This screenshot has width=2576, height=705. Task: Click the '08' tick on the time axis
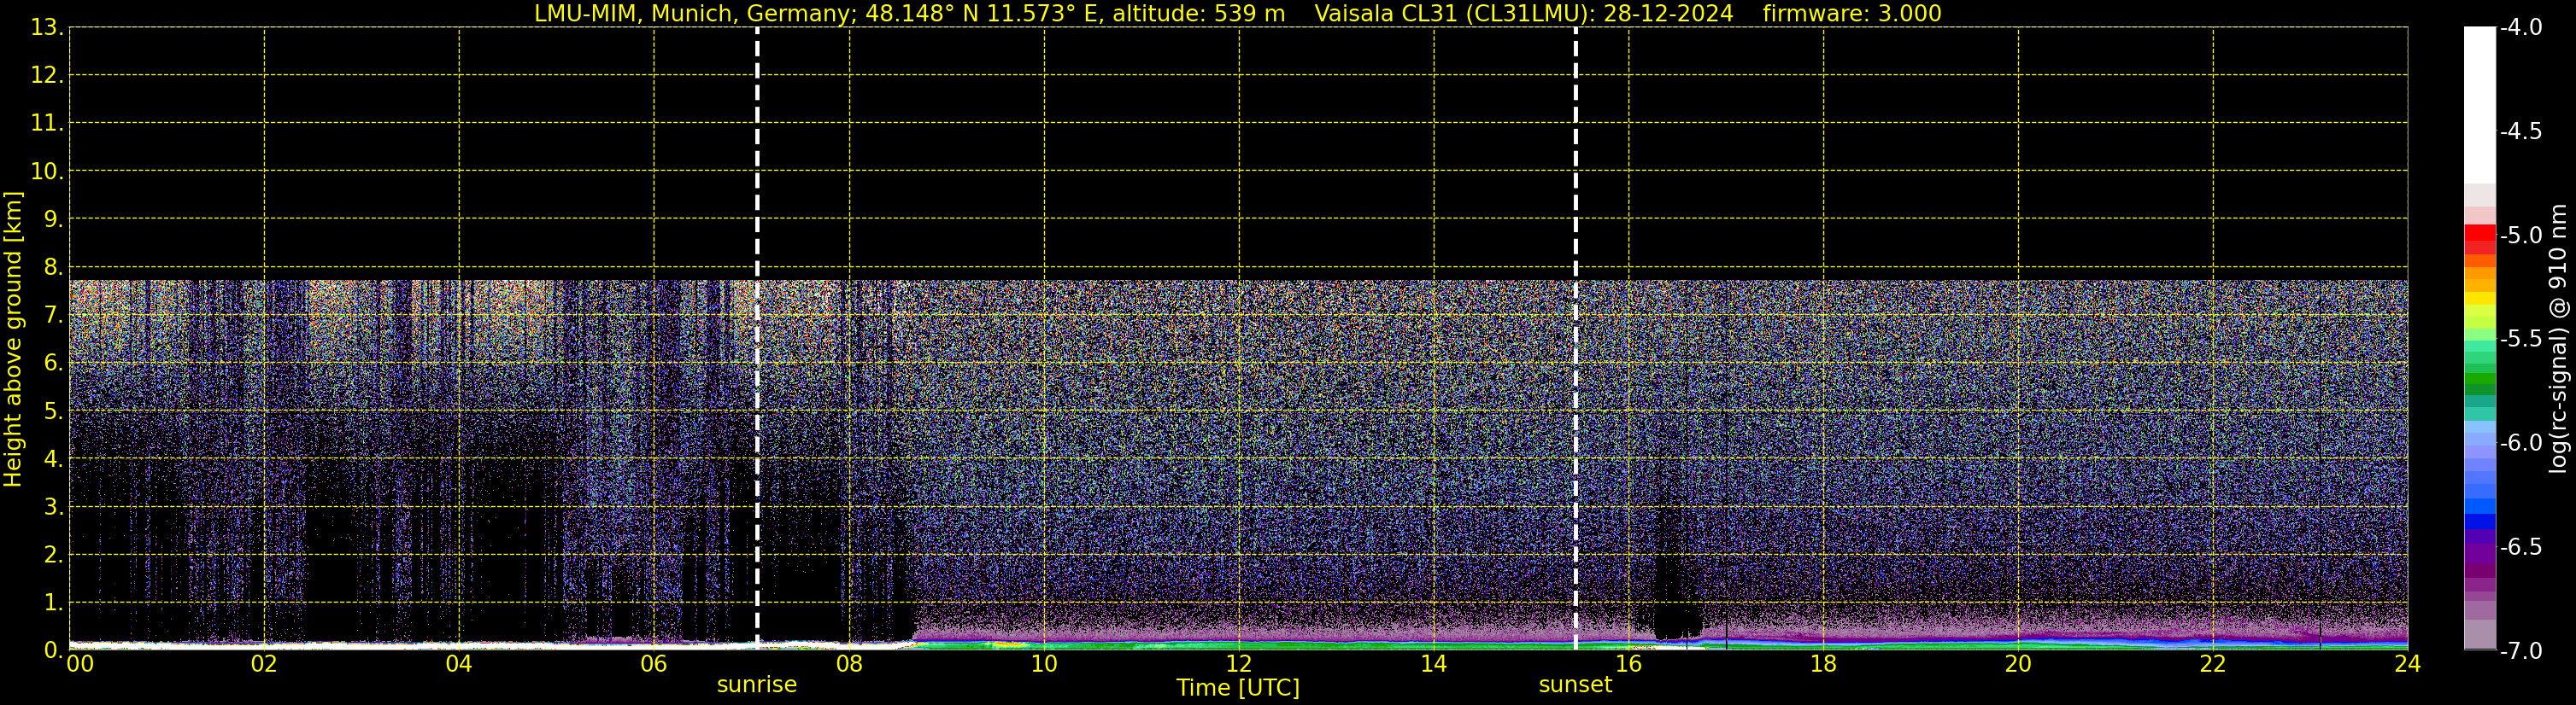click(x=849, y=664)
